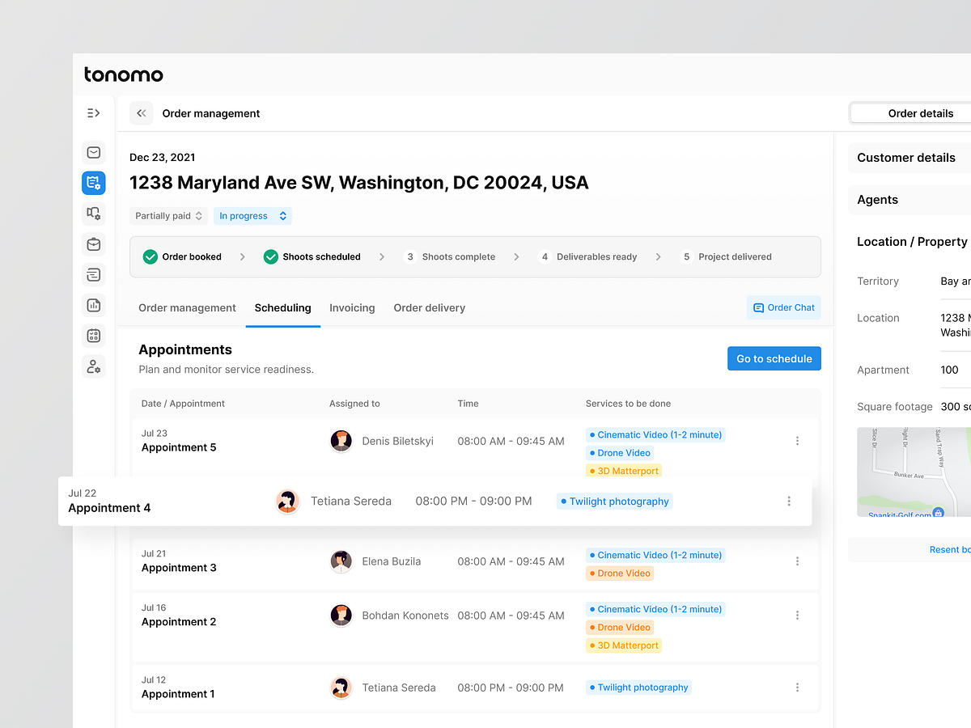Toggle the Order booked checkmark step
This screenshot has width=971, height=728.
pyautogui.click(x=151, y=256)
